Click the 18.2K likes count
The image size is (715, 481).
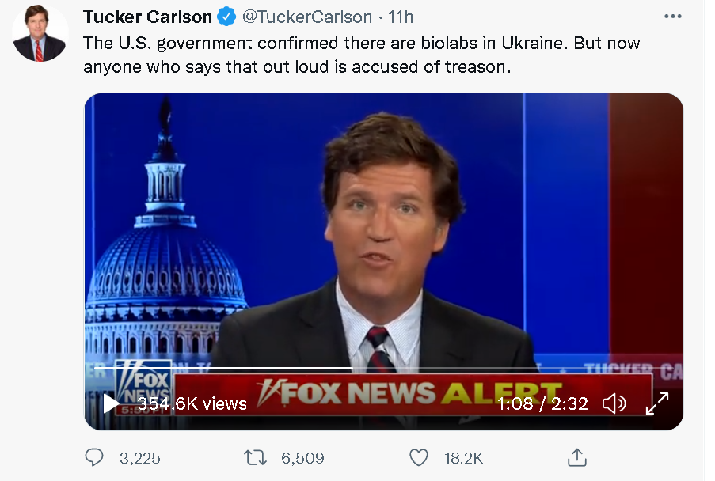point(463,458)
